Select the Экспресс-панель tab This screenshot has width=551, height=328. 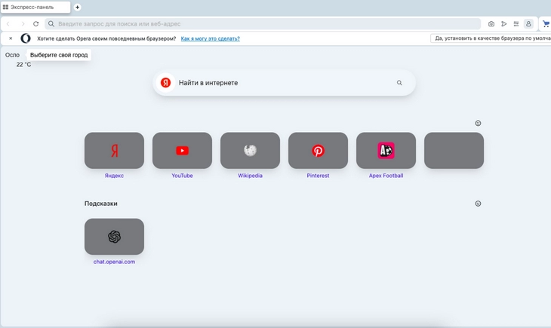35,7
